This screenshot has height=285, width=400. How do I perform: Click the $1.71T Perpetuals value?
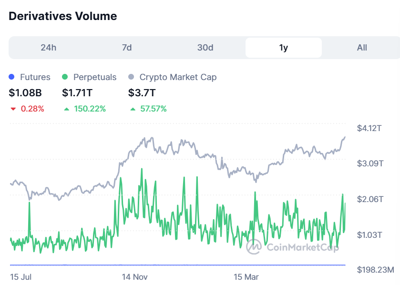coord(78,93)
